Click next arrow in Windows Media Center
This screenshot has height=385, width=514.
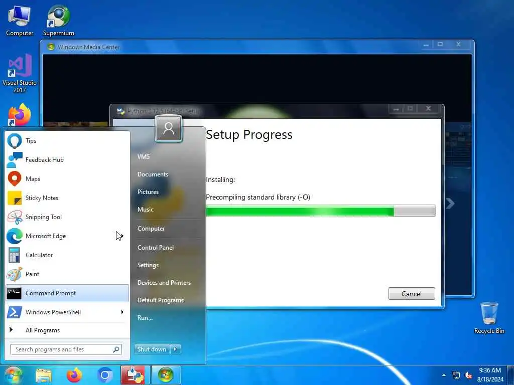pos(450,204)
